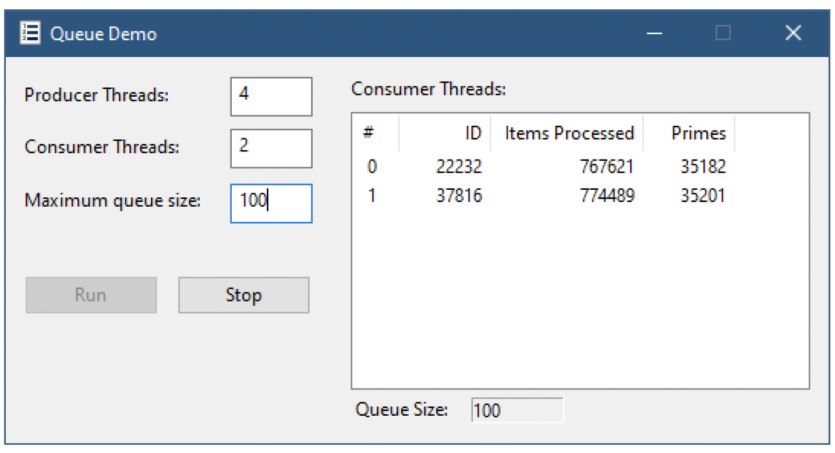Sort list by Items Processed column
The image size is (835, 453).
click(568, 133)
